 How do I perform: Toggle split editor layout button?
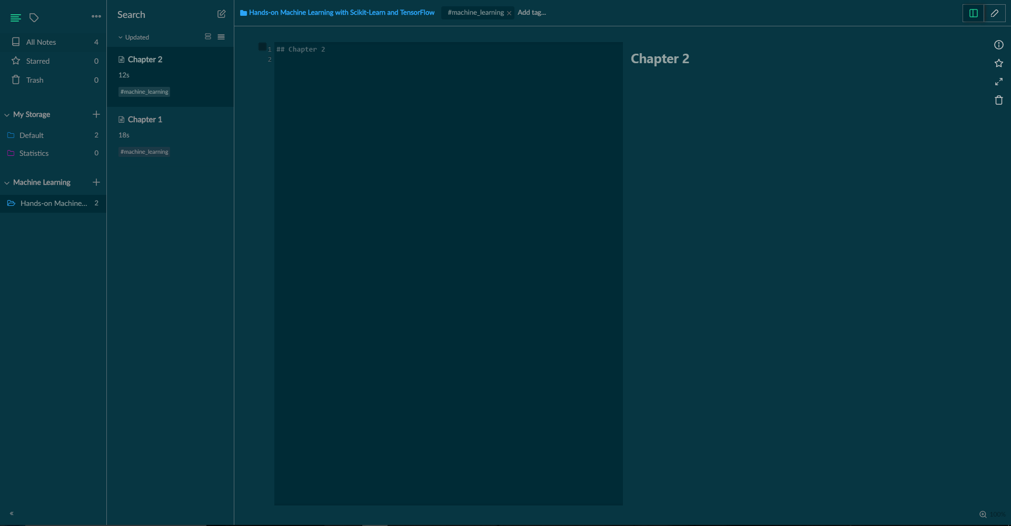(973, 13)
